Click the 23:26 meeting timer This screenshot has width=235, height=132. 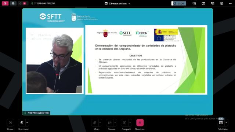[x=179, y=3]
